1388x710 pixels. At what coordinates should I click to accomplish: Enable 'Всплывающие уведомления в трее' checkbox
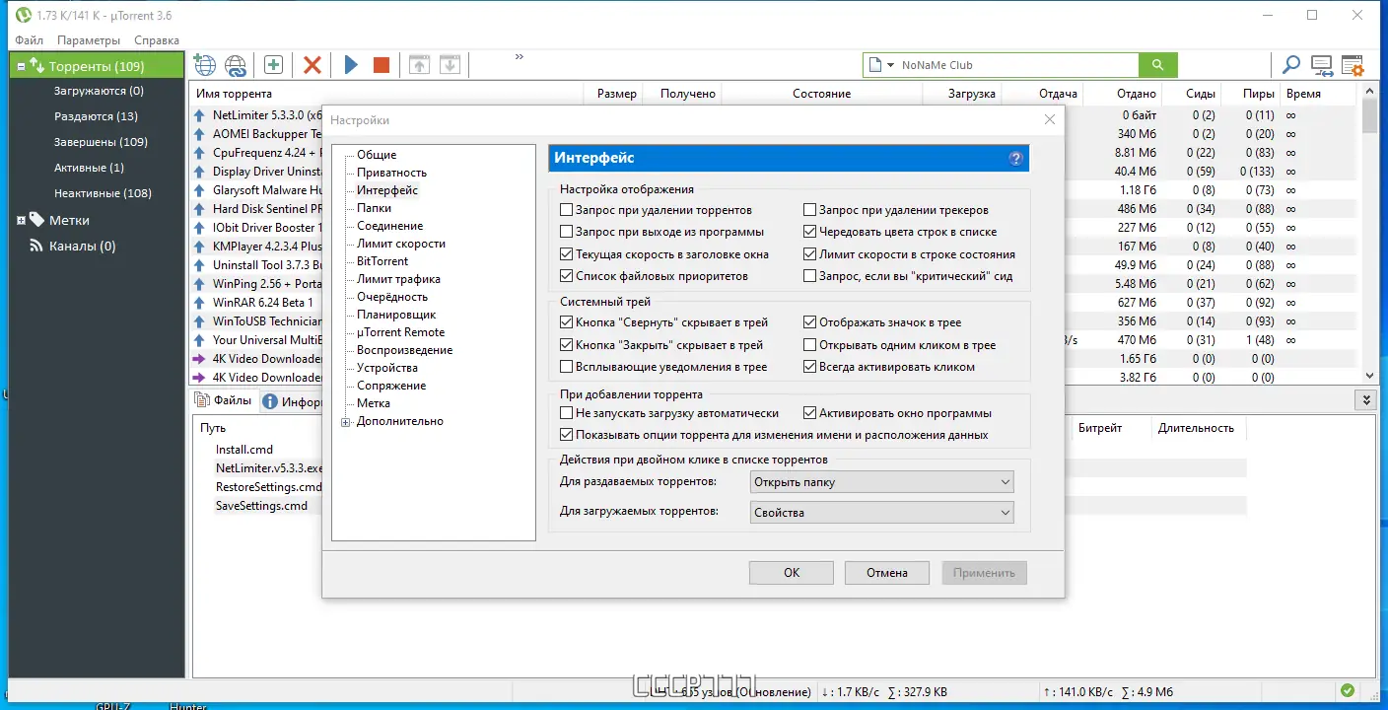pos(566,367)
